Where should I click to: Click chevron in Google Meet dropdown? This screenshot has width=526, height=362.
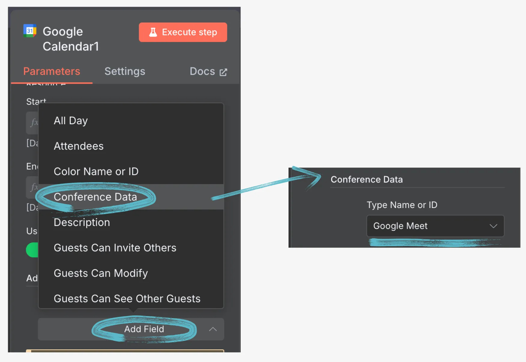click(494, 226)
